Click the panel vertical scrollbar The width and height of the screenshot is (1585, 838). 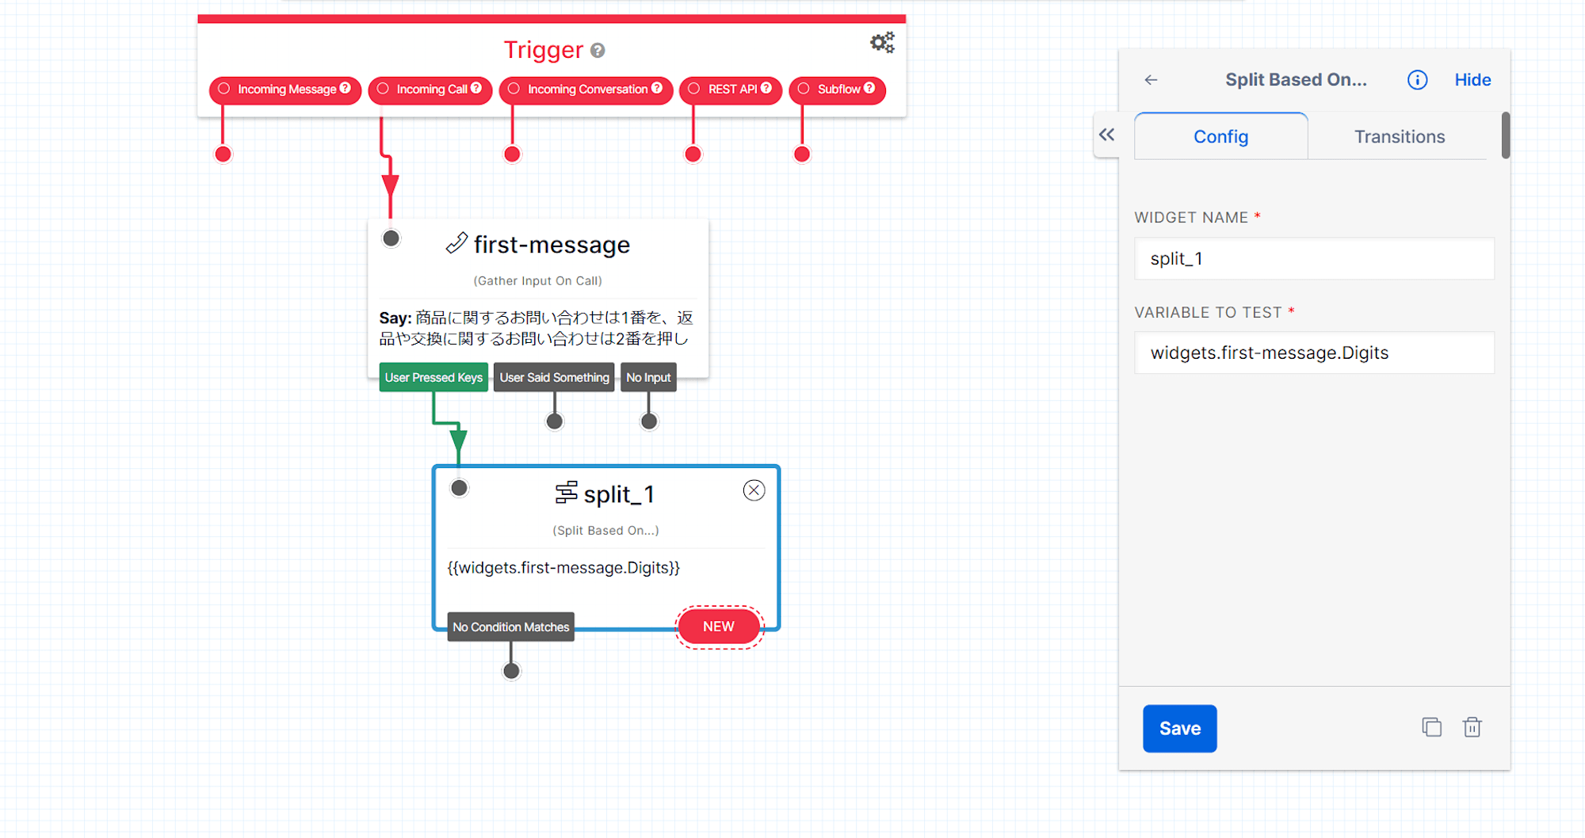[1506, 135]
